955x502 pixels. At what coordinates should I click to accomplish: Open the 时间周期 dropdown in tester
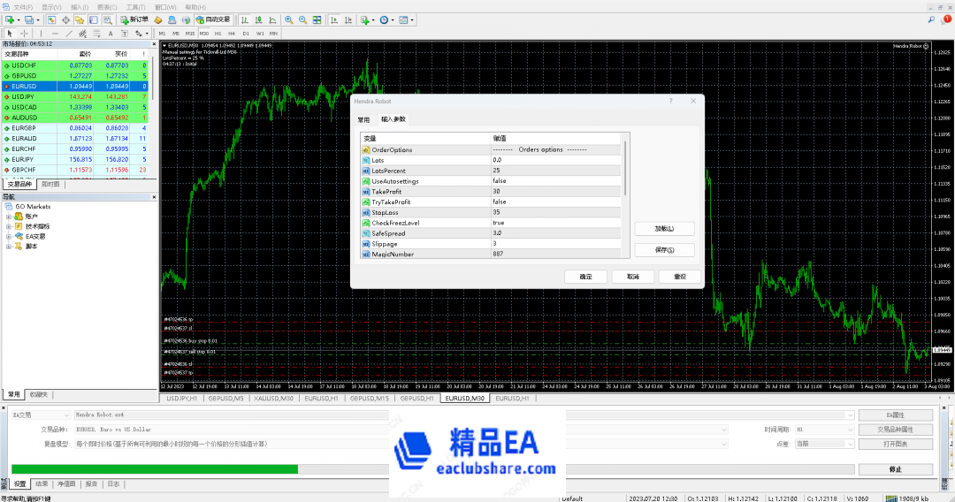click(824, 429)
